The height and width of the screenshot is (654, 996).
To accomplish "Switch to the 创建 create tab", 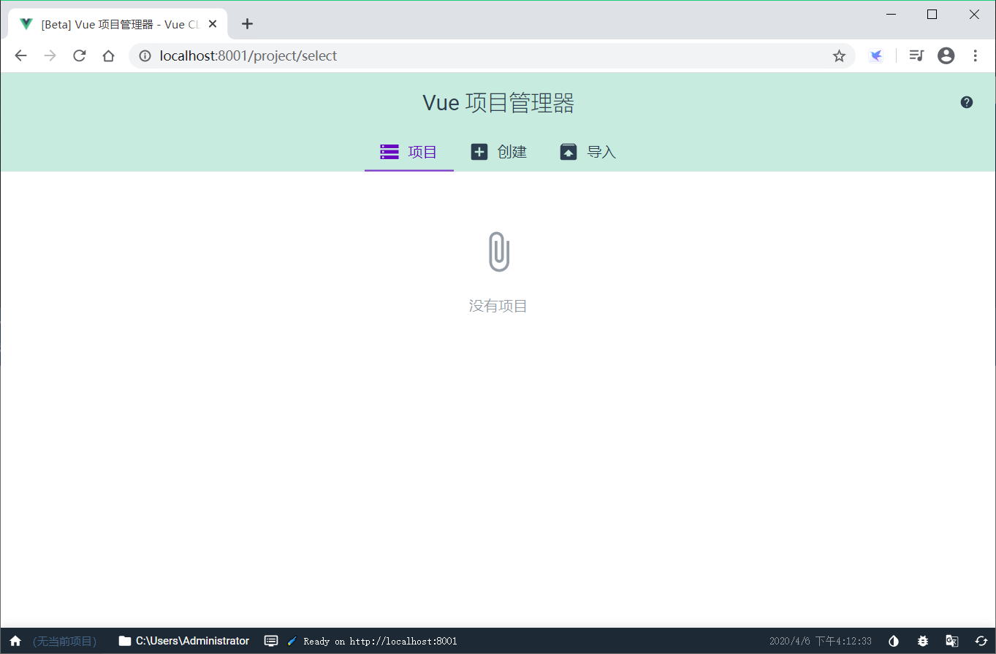I will coord(498,152).
